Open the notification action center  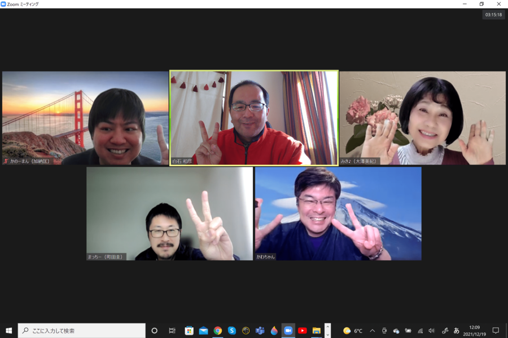[496, 331]
